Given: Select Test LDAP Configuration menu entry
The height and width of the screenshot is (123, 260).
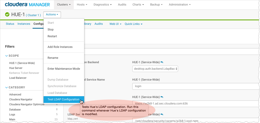Looking at the screenshot, I should 63,99.
